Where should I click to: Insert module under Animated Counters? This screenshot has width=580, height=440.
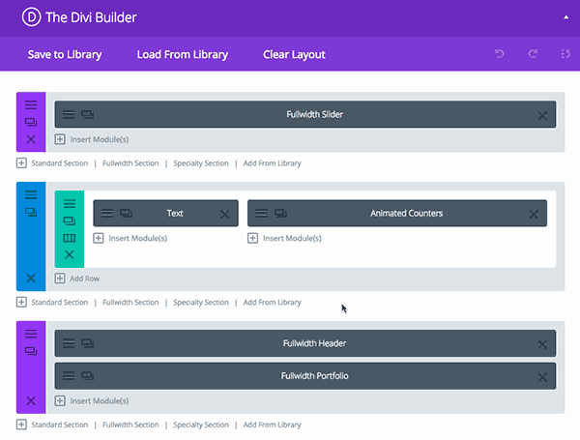point(284,238)
